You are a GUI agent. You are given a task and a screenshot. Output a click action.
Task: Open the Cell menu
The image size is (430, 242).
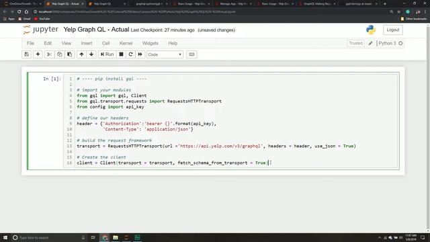tap(106, 43)
